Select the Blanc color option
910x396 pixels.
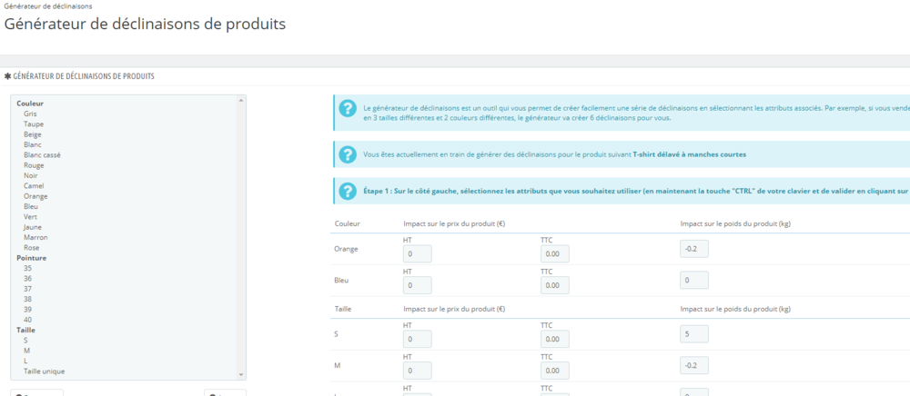[x=33, y=144]
